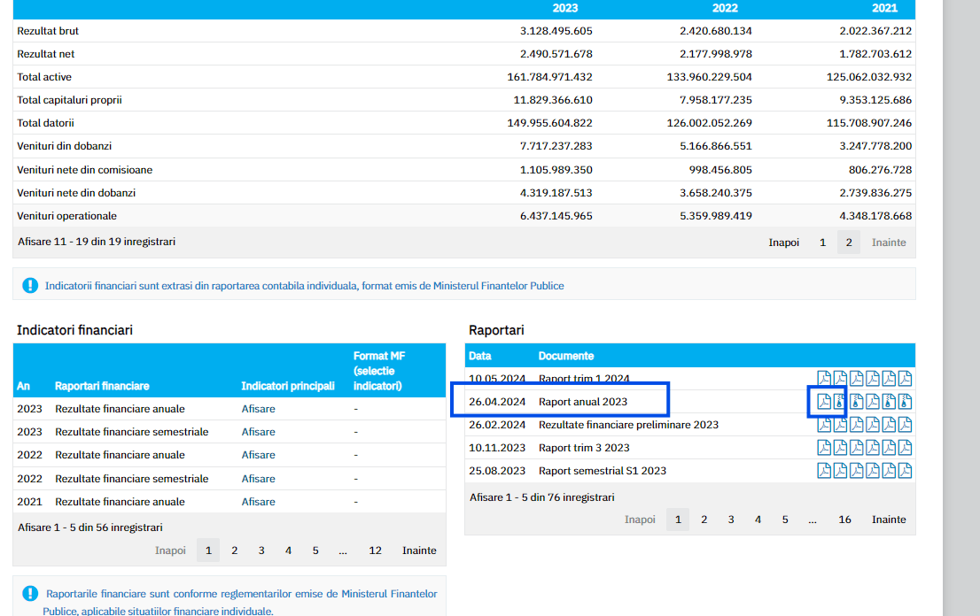The width and height of the screenshot is (980, 616).
Task: Open last PDF icon for Raport trim 1 2024
Action: coord(905,379)
